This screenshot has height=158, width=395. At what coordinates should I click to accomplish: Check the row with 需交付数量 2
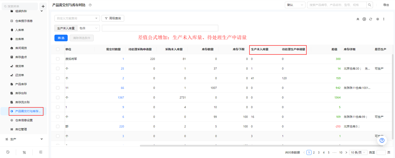pos(58,78)
